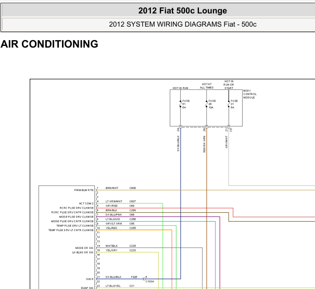The height and width of the screenshot is (289, 315).
Task: Click connector pin number 12
Action: (98, 237)
